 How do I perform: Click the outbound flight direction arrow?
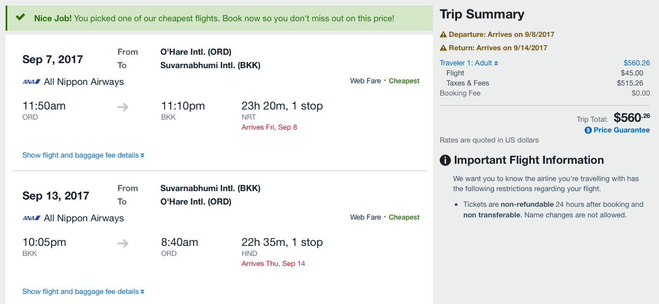(x=123, y=107)
